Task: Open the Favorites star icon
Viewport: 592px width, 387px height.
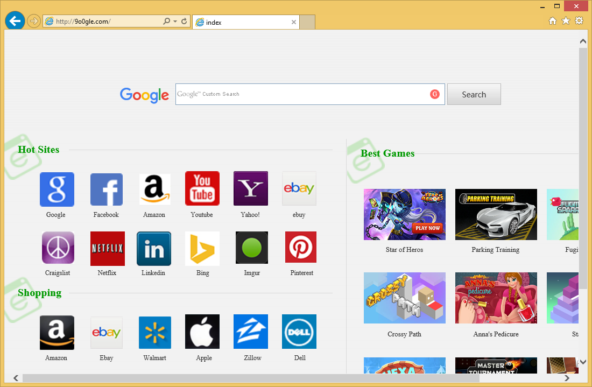Action: point(566,21)
